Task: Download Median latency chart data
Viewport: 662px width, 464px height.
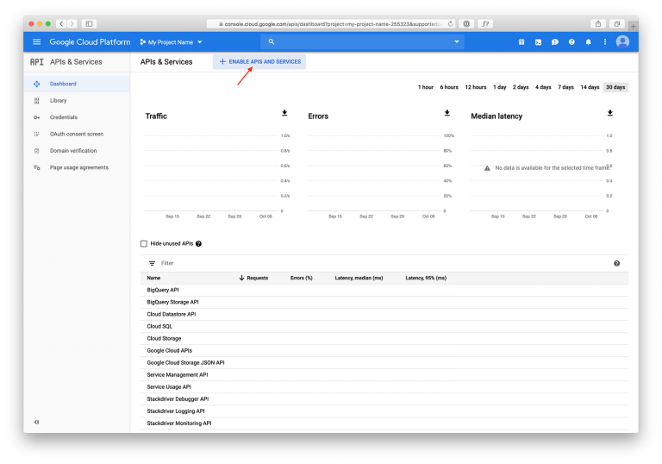Action: pos(610,113)
